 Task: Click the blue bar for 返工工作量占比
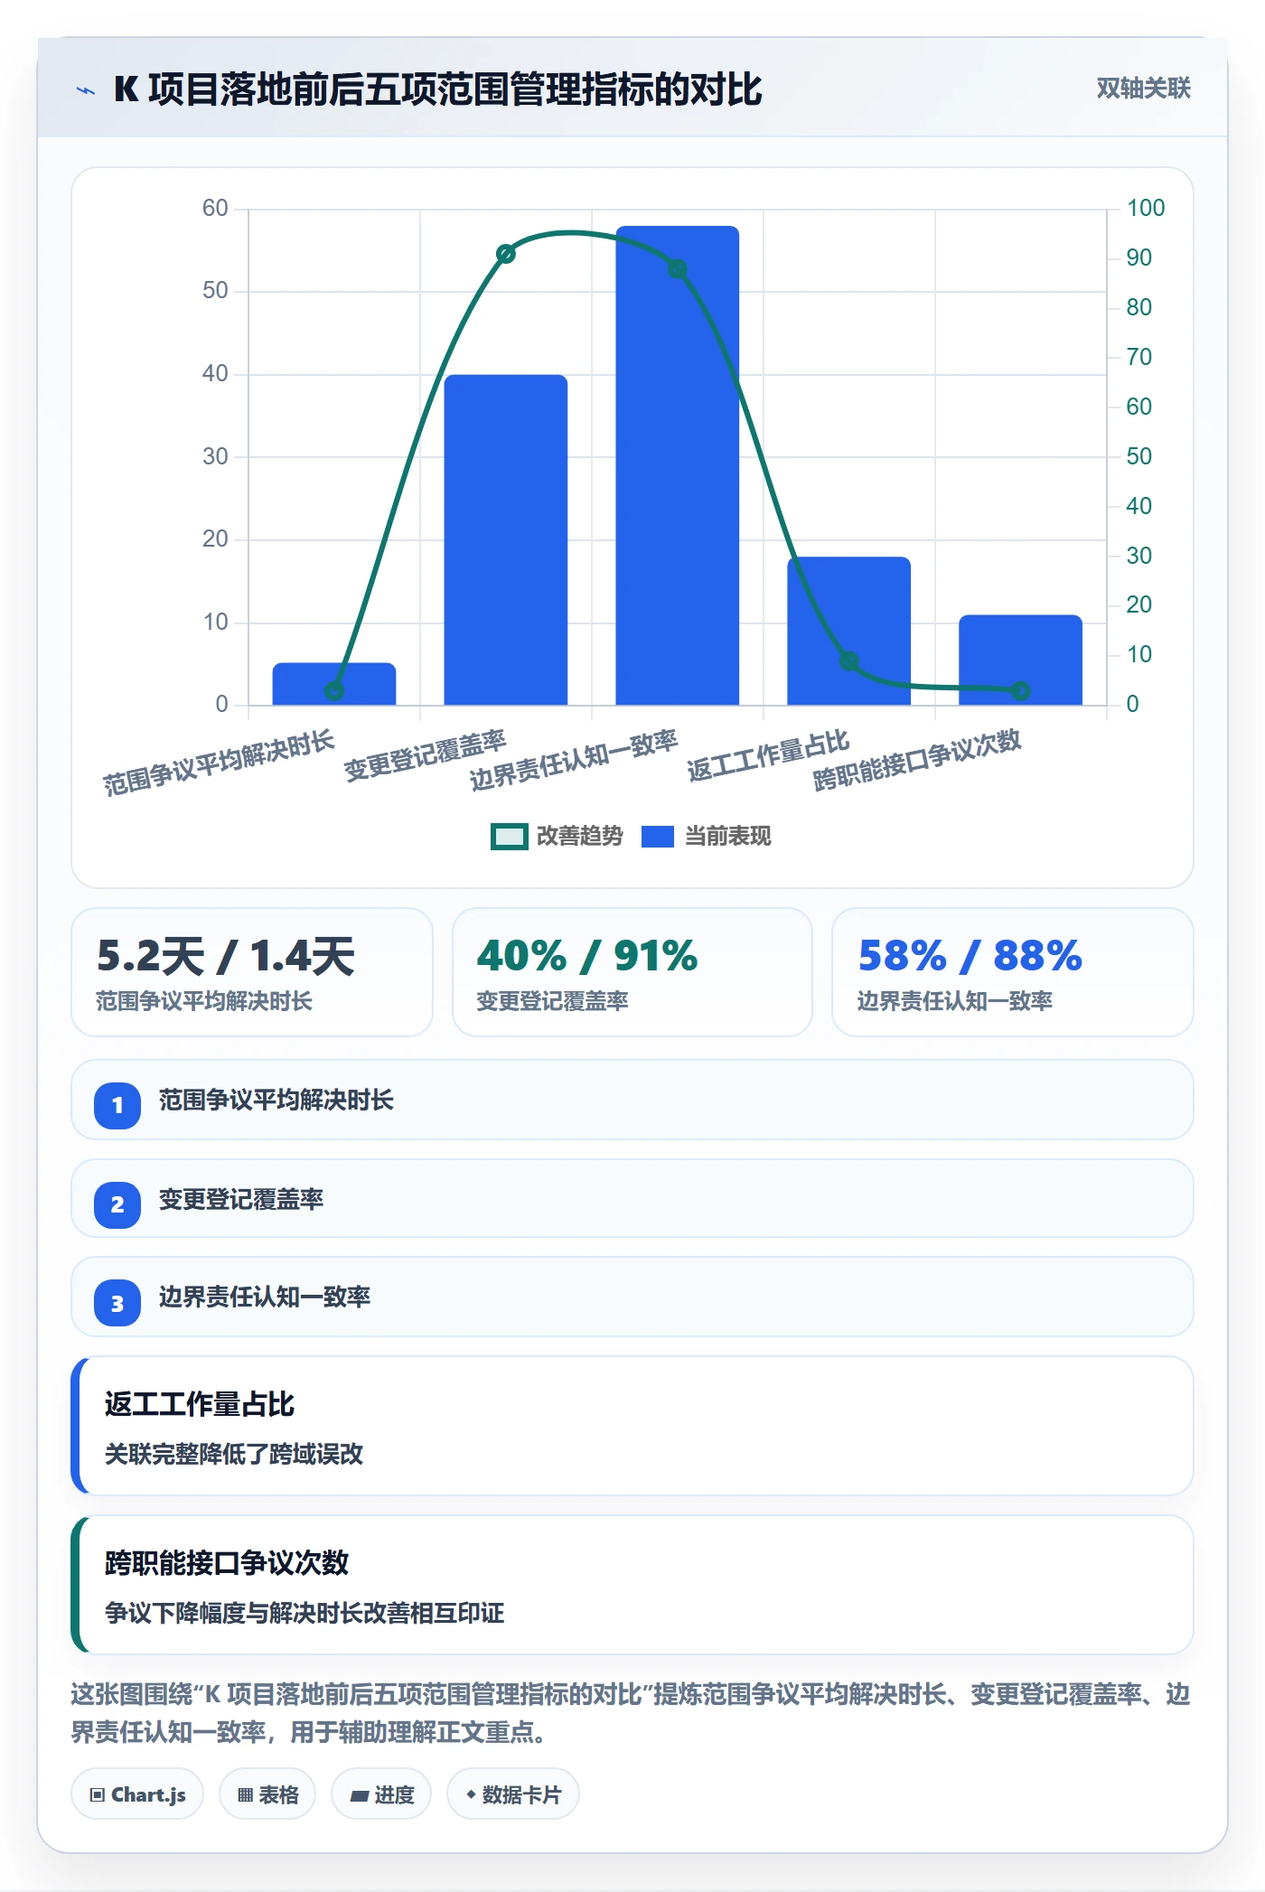[x=849, y=631]
